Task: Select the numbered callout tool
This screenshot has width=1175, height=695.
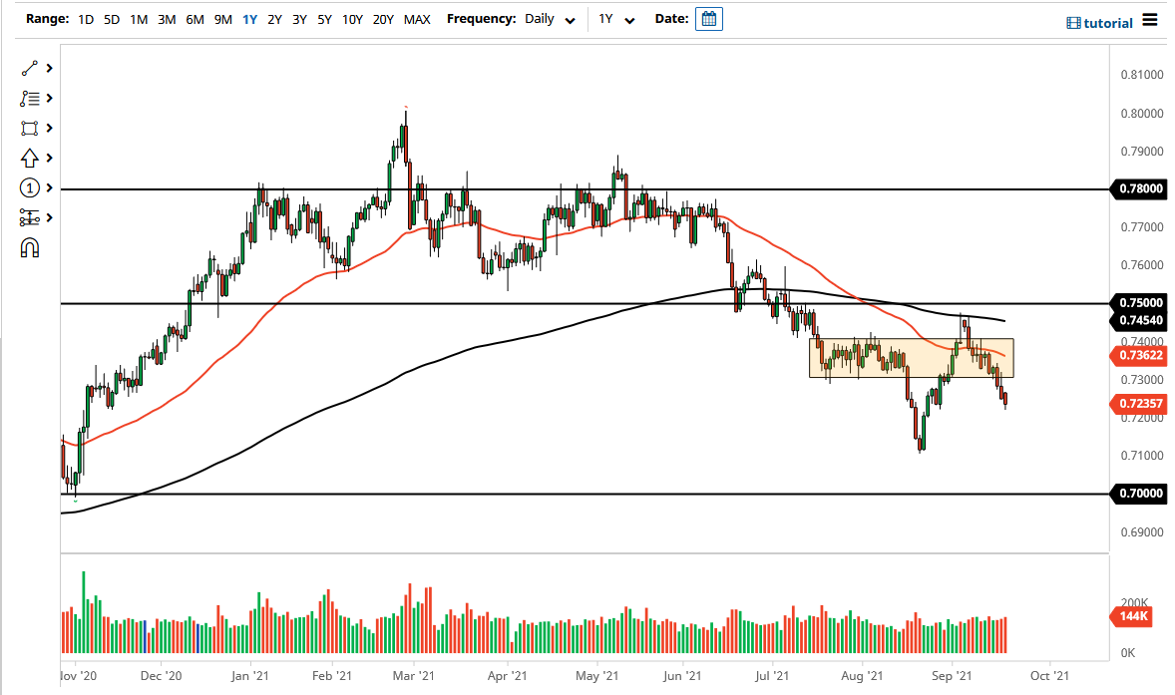Action: [28, 187]
